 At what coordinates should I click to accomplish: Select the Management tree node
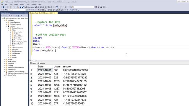(12, 69)
